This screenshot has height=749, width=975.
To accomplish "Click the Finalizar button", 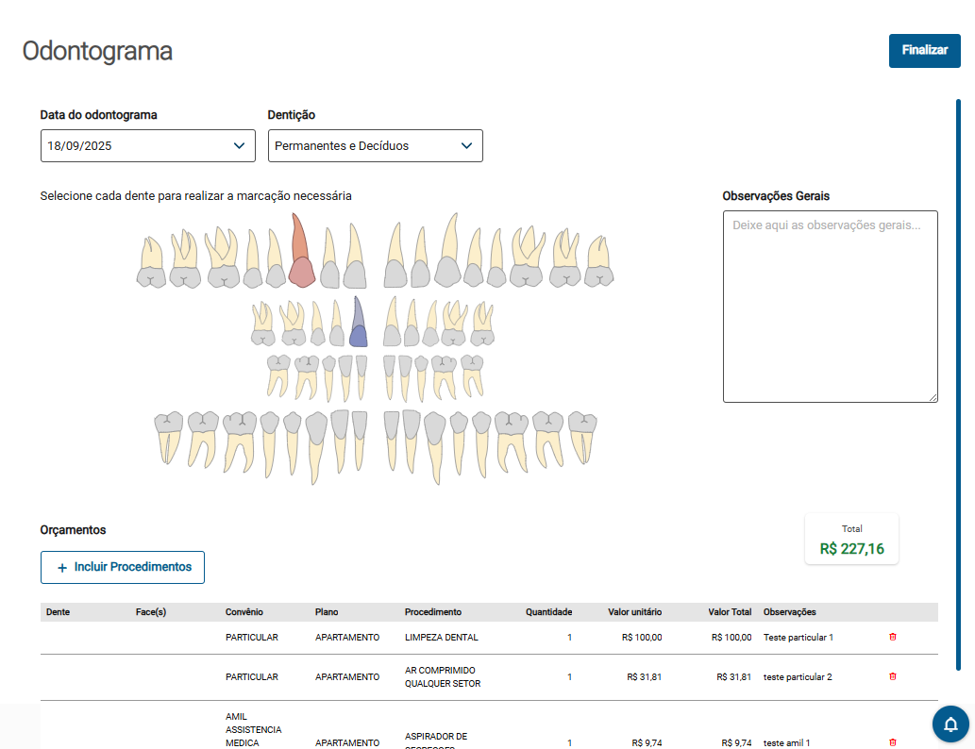I will tap(924, 51).
